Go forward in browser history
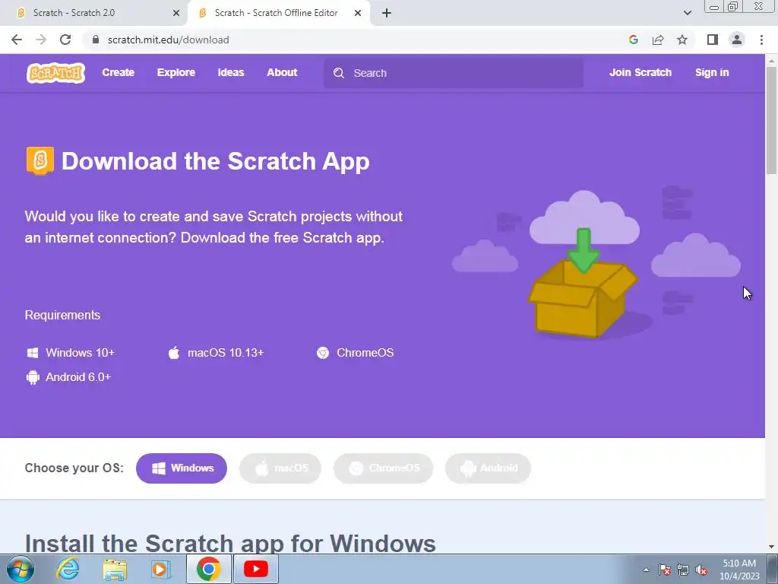 pyautogui.click(x=41, y=40)
